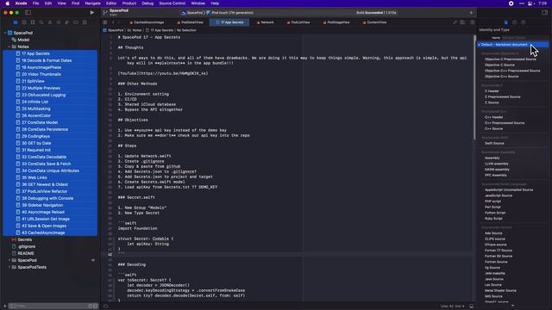
Task: Switch to the ContentView tab
Action: 374,22
